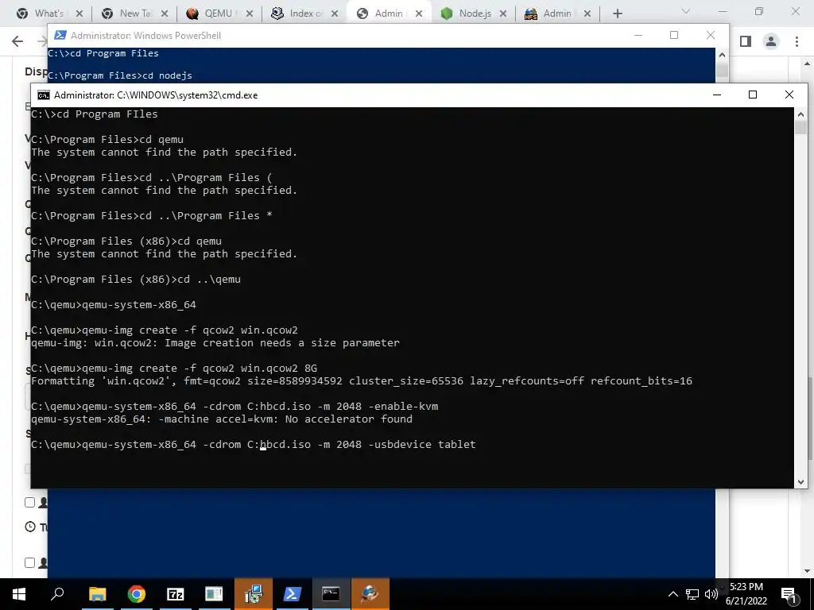Open the PowerShell window system icon
This screenshot has width=814, height=610.
click(60, 35)
